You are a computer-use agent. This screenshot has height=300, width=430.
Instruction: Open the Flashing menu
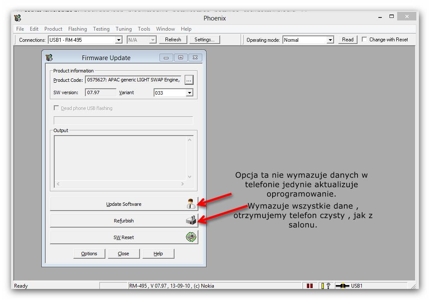77,29
